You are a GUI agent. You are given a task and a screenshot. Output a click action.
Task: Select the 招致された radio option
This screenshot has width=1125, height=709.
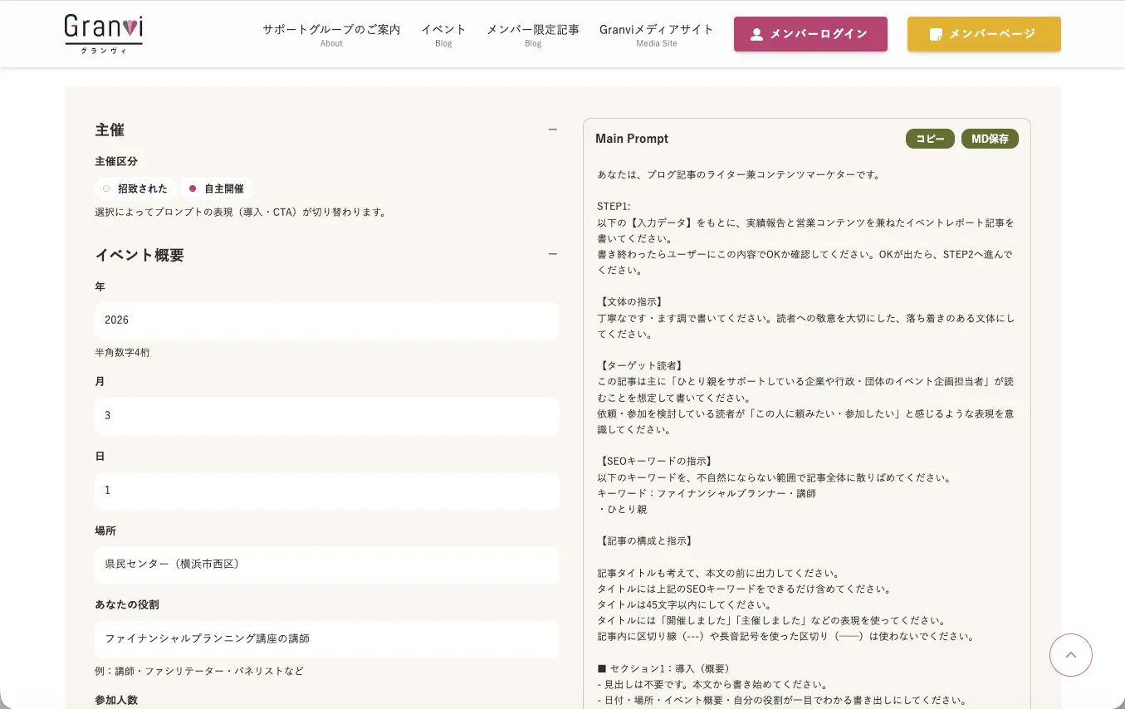click(106, 188)
